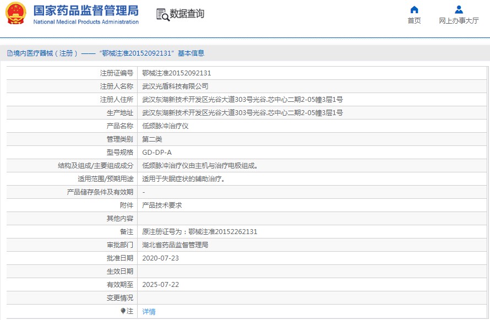
Task: Click the national emblem logo
Action: click(x=15, y=14)
